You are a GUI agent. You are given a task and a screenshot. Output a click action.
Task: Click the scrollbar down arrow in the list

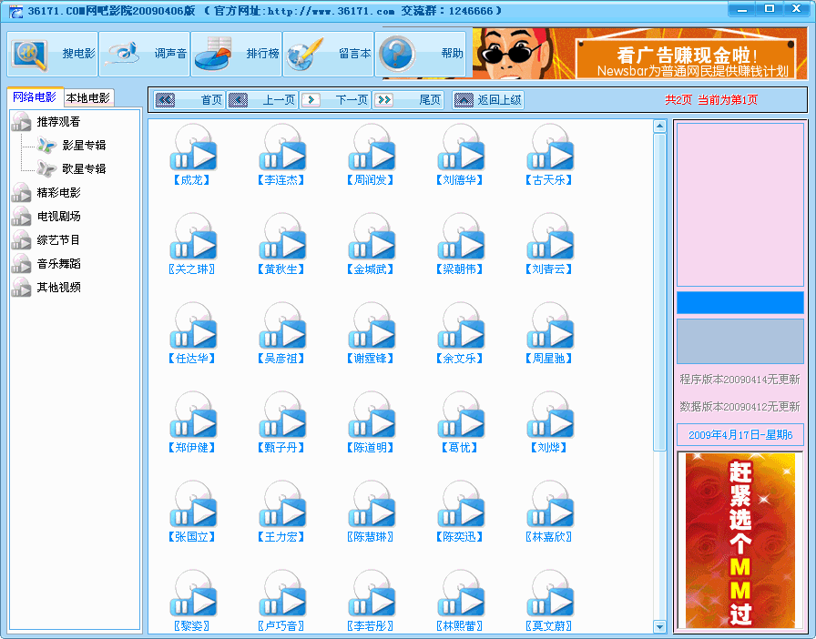click(660, 626)
